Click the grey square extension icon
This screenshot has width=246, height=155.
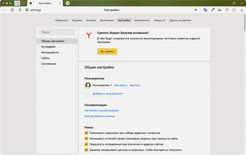tap(234, 10)
